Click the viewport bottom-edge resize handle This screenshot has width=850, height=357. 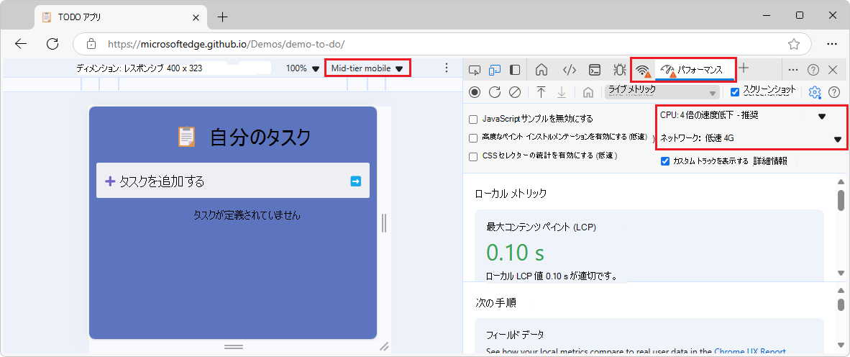234,346
